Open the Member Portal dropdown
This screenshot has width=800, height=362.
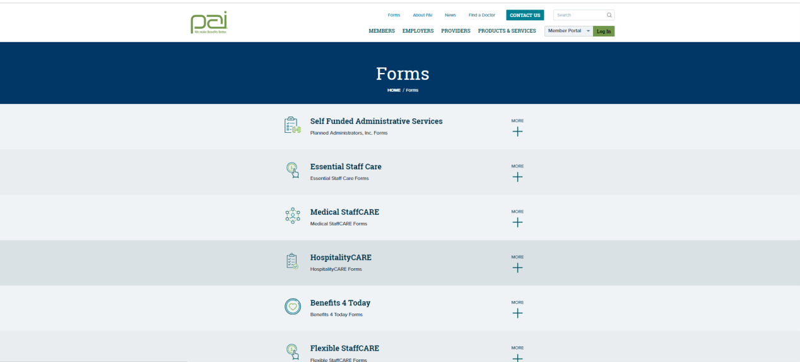(568, 31)
